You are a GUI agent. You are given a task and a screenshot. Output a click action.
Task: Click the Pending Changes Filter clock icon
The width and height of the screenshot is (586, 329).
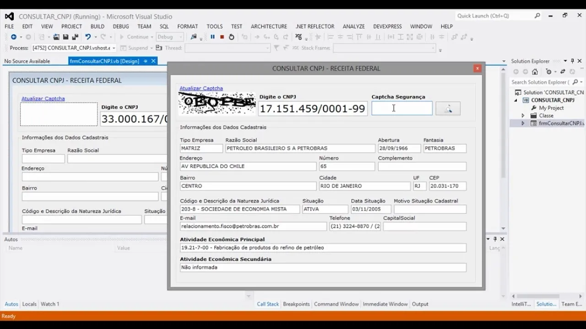[x=548, y=72]
